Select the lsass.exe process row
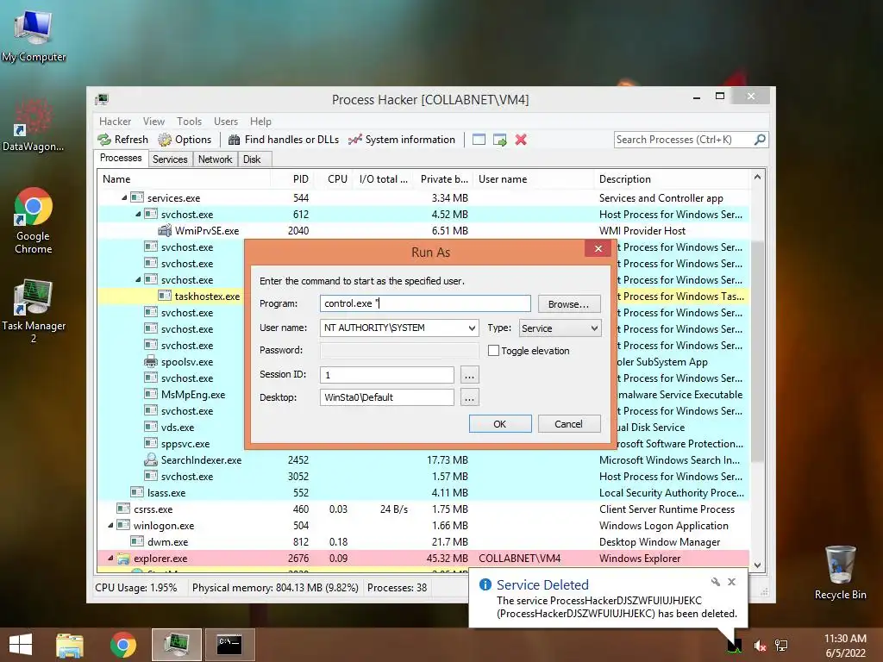Viewport: 883px width, 662px height. point(423,492)
